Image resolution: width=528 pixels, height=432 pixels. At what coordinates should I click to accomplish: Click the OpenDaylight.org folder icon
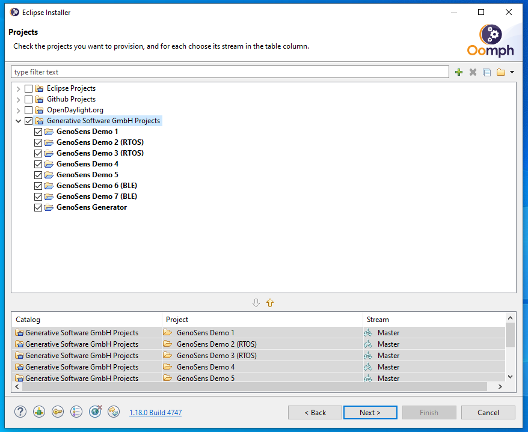[x=40, y=110]
